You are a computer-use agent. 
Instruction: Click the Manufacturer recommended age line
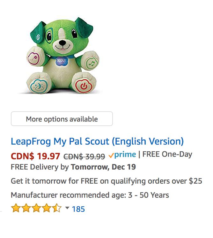coord(90,195)
